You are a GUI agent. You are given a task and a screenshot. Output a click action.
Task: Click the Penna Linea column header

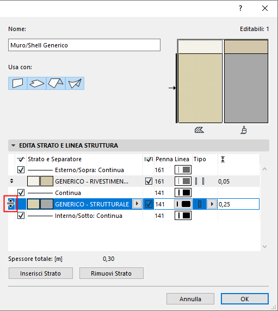coord(172,159)
